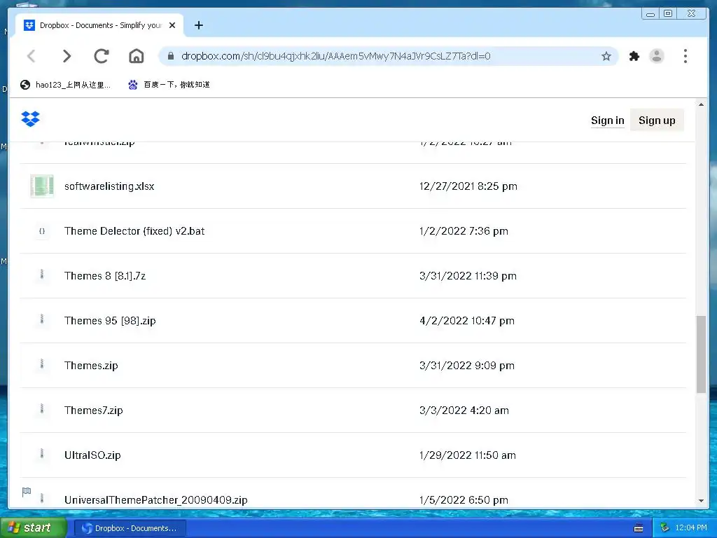
Task: Click the Sign up button
Action: coord(657,120)
